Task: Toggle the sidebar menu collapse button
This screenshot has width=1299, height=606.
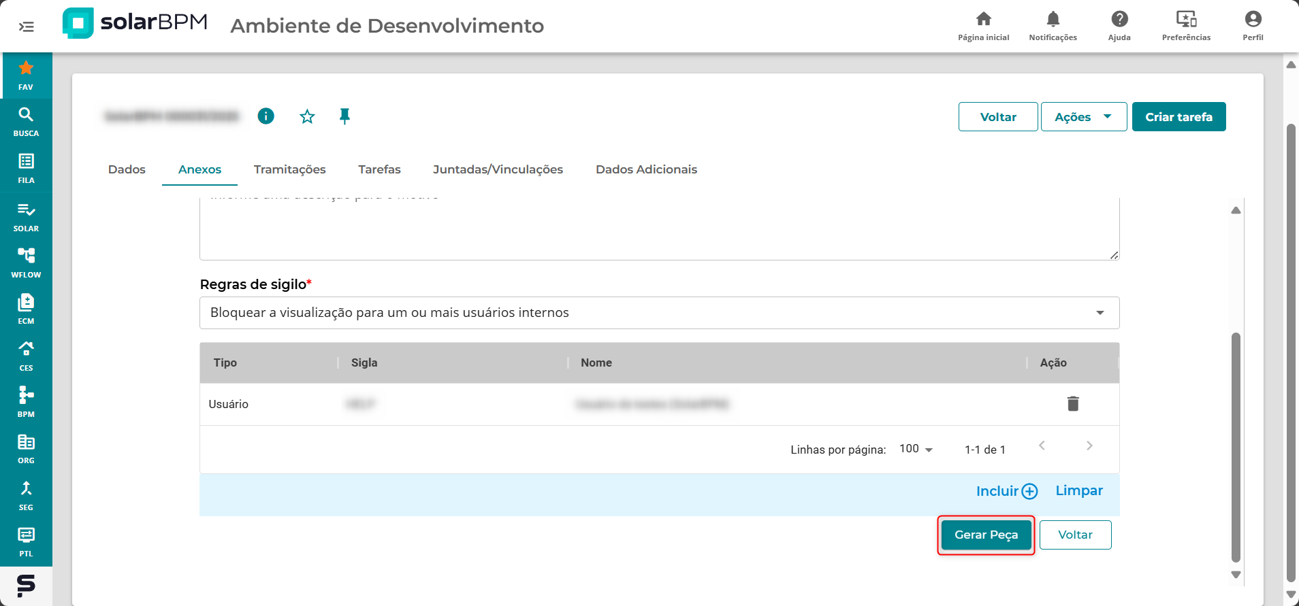Action: [26, 27]
